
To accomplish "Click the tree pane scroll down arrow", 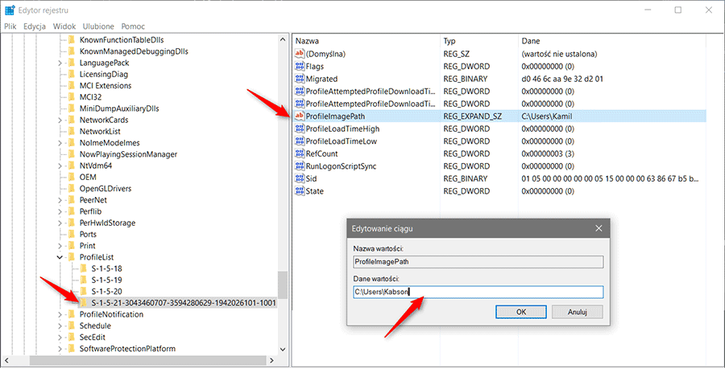I will pos(283,350).
